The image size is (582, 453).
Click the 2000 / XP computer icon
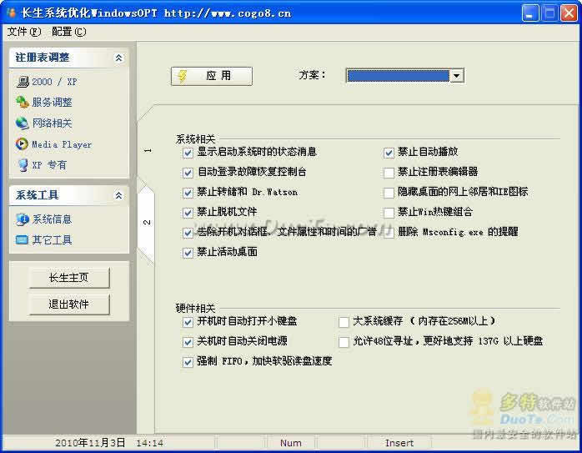click(23, 82)
